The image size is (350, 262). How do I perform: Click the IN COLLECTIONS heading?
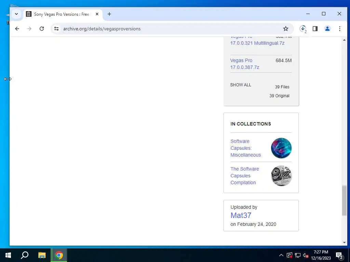tap(251, 124)
